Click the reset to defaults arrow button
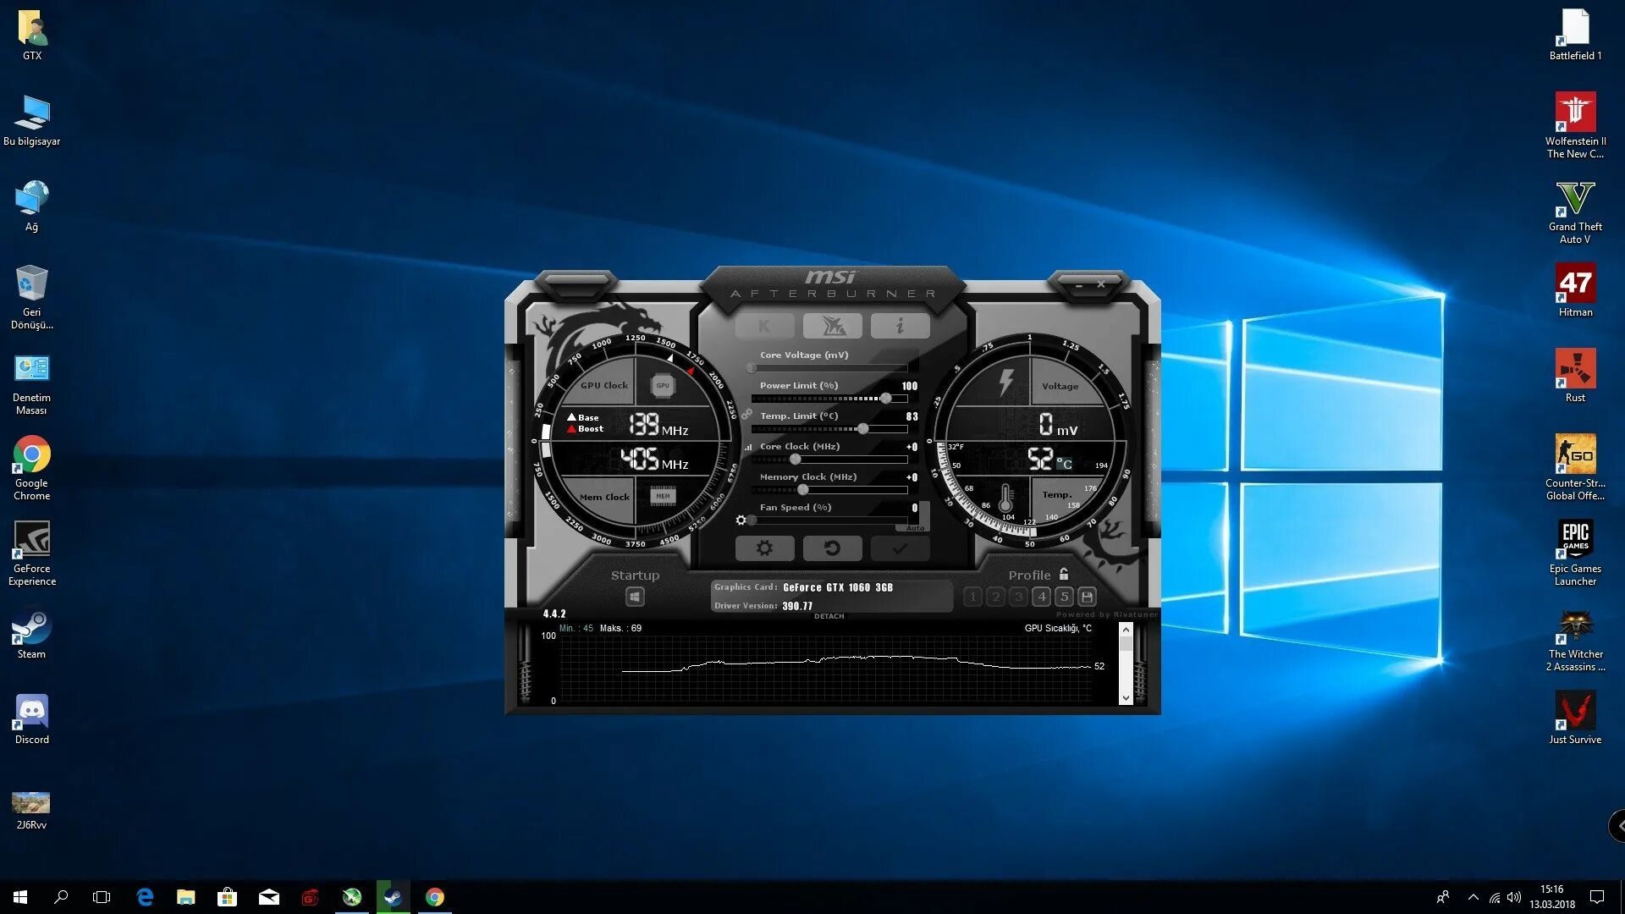 click(832, 548)
